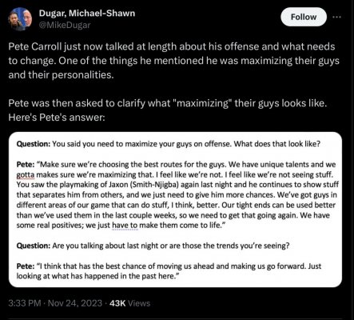Click the tweet's opening Pete Carroll paragraph
The image size is (354, 320).
(173, 61)
